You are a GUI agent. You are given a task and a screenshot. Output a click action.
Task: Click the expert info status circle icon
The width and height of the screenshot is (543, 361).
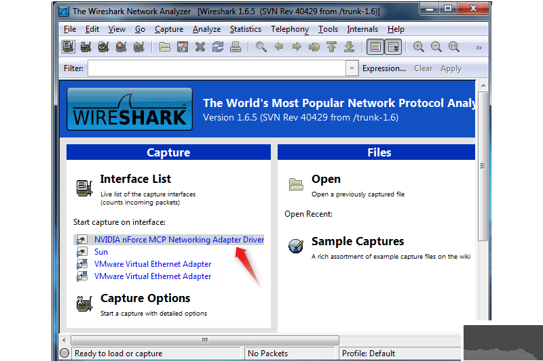coord(64,353)
